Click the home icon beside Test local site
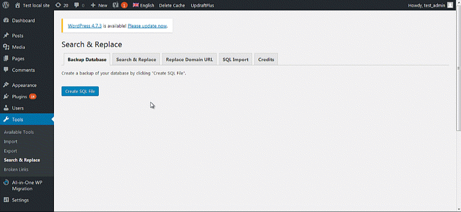Image resolution: width=461 pixels, height=212 pixels. (x=18, y=5)
